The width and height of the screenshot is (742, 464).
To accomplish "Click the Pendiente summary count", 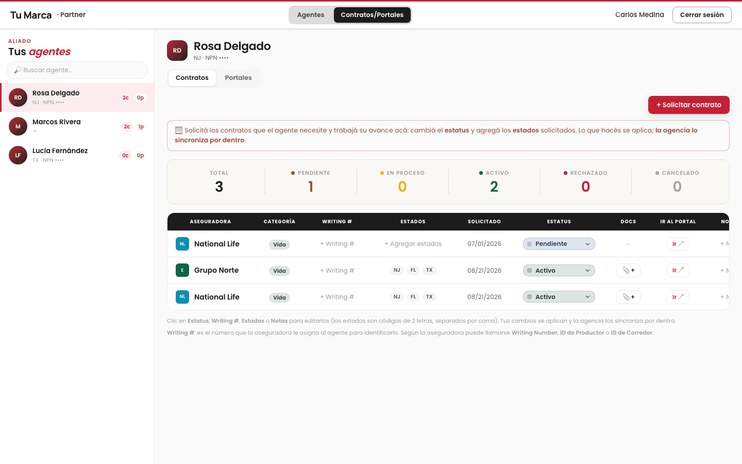I will [311, 187].
